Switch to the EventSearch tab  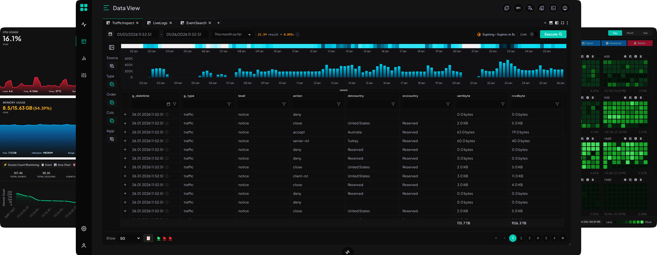click(x=197, y=23)
